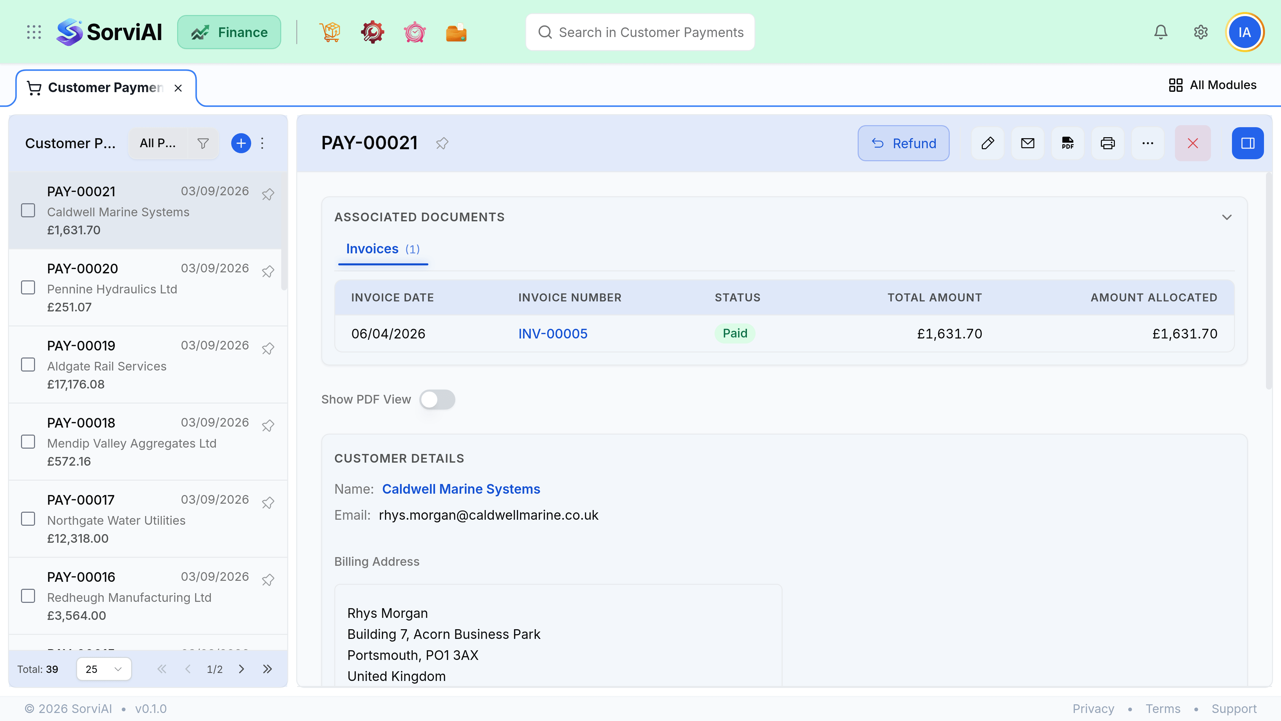Click the payments list scrollbar
Image resolution: width=1281 pixels, height=721 pixels.
pyautogui.click(x=284, y=231)
